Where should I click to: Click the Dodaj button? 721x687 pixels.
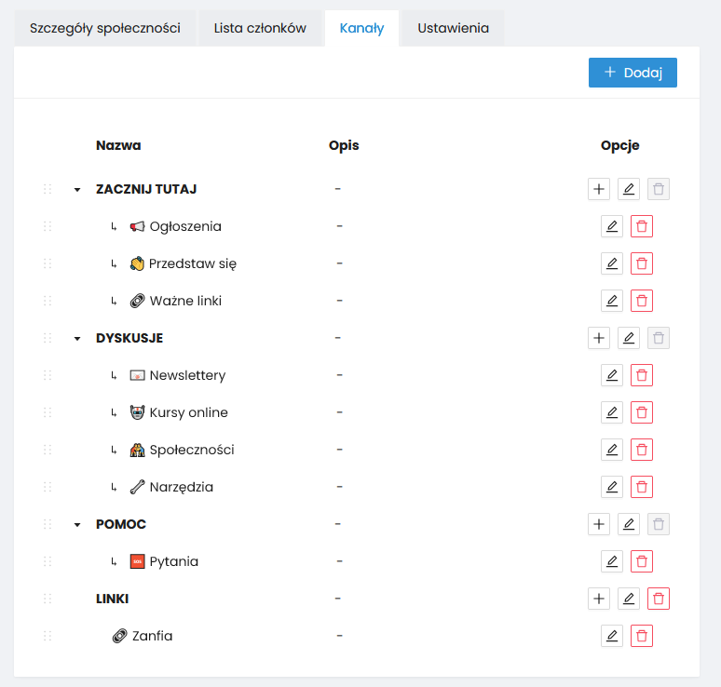coord(633,73)
